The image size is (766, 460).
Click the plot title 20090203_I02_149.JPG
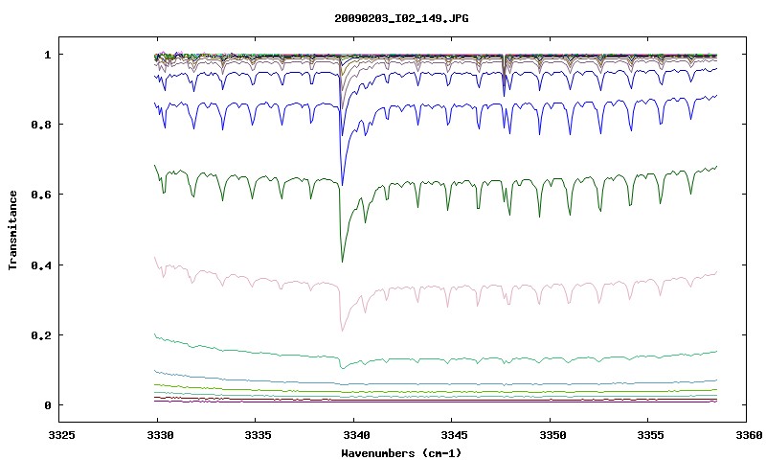pos(401,18)
